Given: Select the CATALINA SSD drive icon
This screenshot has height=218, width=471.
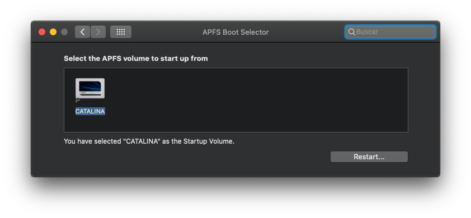Looking at the screenshot, I should tap(90, 88).
